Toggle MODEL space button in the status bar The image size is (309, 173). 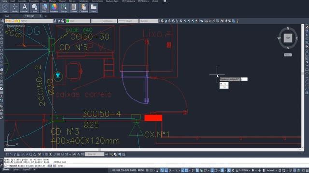[141, 170]
